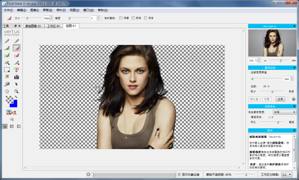Open the 工作区分辨率 1:1 dropdown
The image size is (299, 180).
pyautogui.click(x=286, y=174)
